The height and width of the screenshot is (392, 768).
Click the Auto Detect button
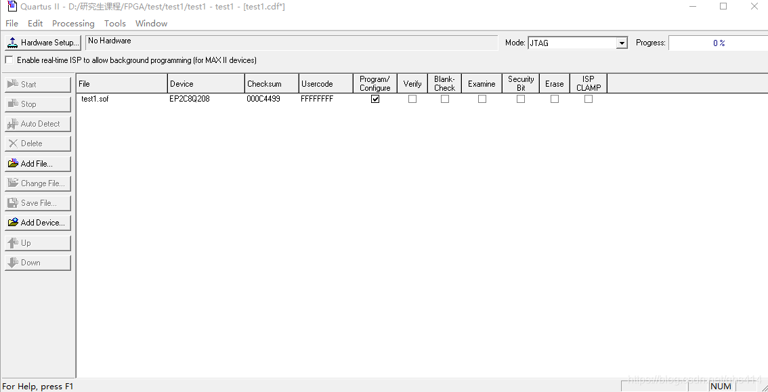coord(38,124)
